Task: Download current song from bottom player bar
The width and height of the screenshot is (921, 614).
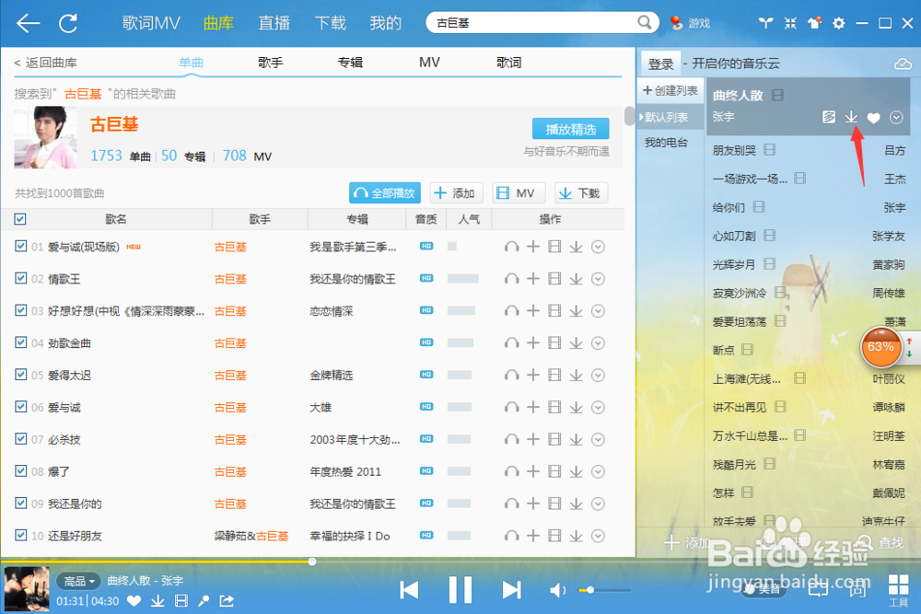Action: [157, 600]
